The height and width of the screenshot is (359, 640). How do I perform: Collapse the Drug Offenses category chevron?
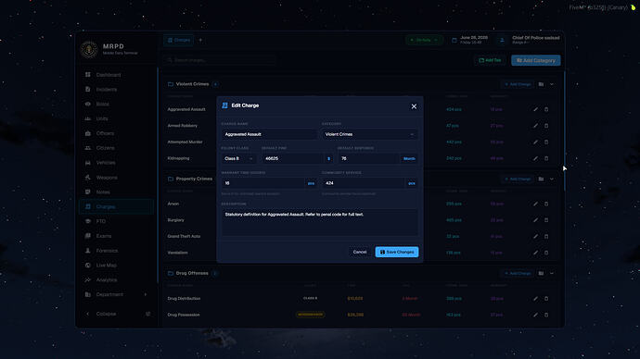[x=552, y=273]
